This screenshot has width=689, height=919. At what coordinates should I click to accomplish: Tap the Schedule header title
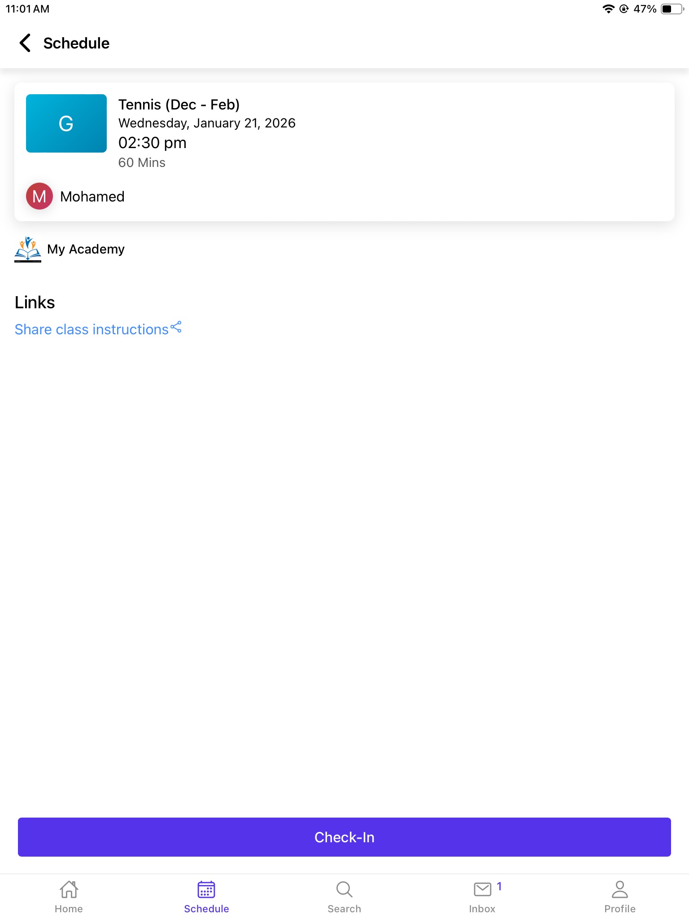(x=76, y=43)
